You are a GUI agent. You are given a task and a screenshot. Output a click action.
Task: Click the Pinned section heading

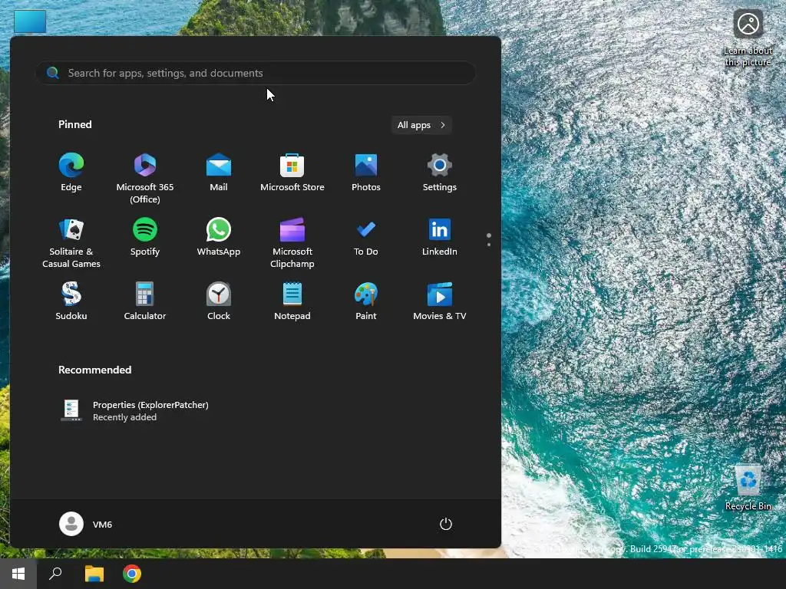click(x=75, y=124)
